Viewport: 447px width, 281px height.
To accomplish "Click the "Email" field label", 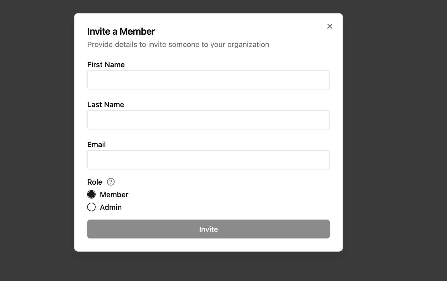I will (x=96, y=144).
